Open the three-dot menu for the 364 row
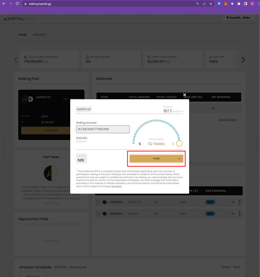Screen dimensions: 260x277 [x=240, y=202]
